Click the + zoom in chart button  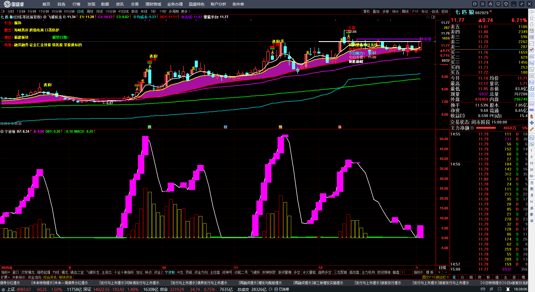pos(439,272)
